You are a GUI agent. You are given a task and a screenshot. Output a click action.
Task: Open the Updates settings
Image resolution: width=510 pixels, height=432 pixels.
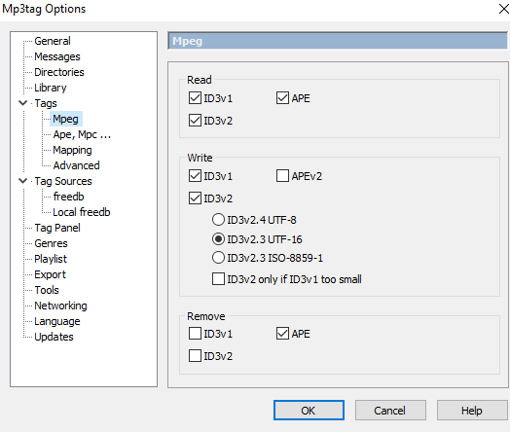tap(54, 337)
